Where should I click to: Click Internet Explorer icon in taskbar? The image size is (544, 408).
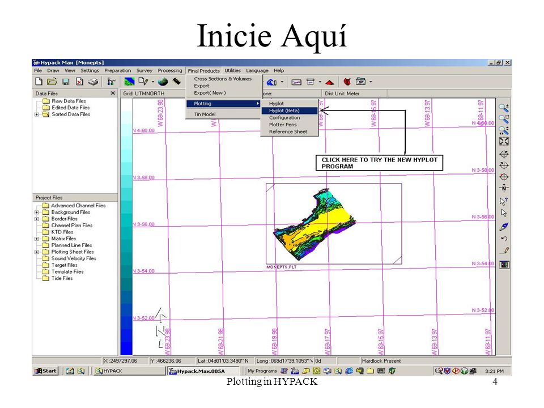point(349,371)
